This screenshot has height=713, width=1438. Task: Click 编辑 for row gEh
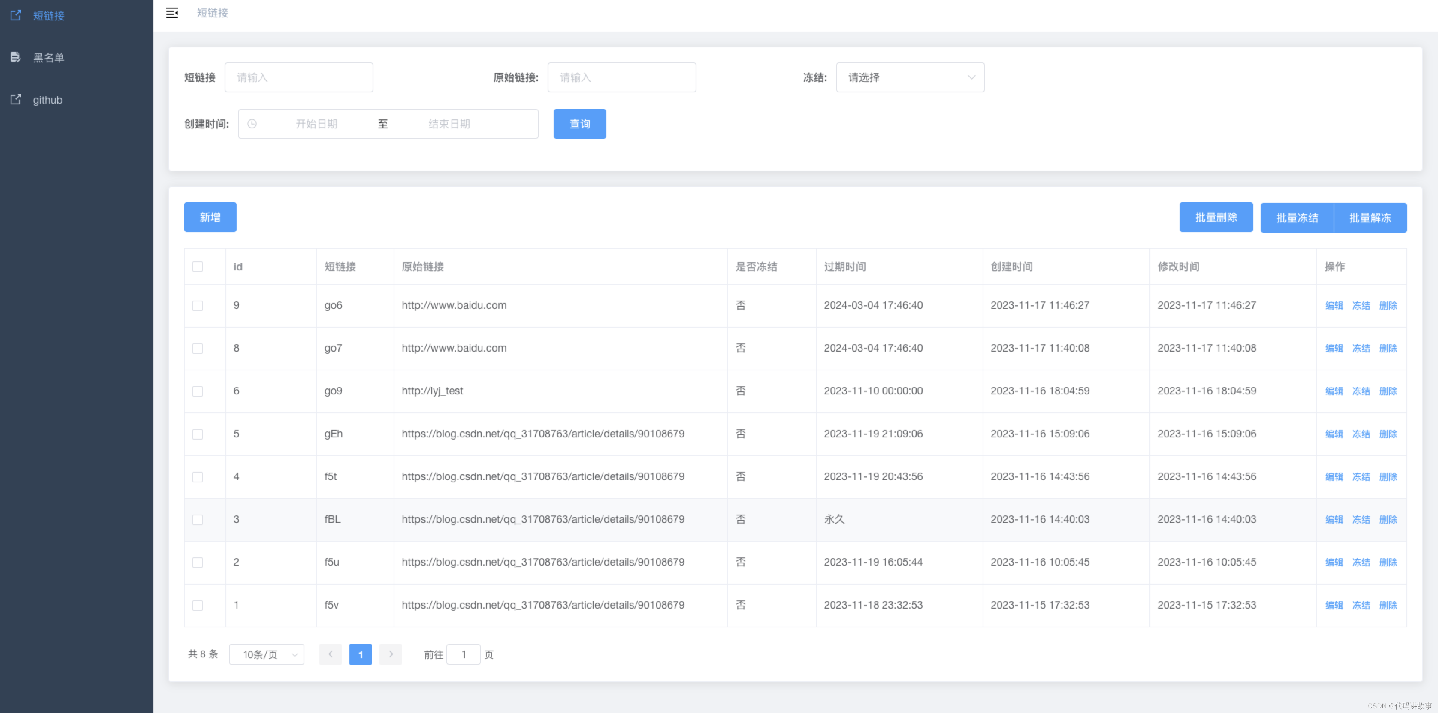pos(1334,434)
